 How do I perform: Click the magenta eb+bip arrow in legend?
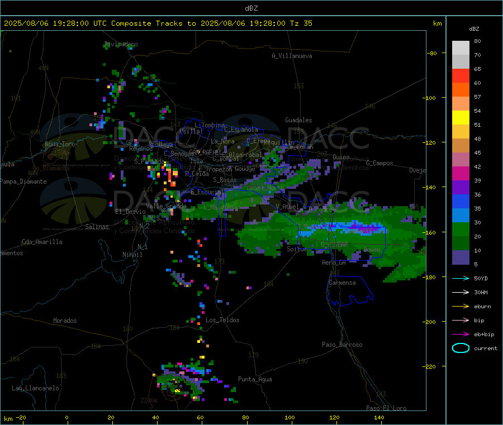point(461,335)
